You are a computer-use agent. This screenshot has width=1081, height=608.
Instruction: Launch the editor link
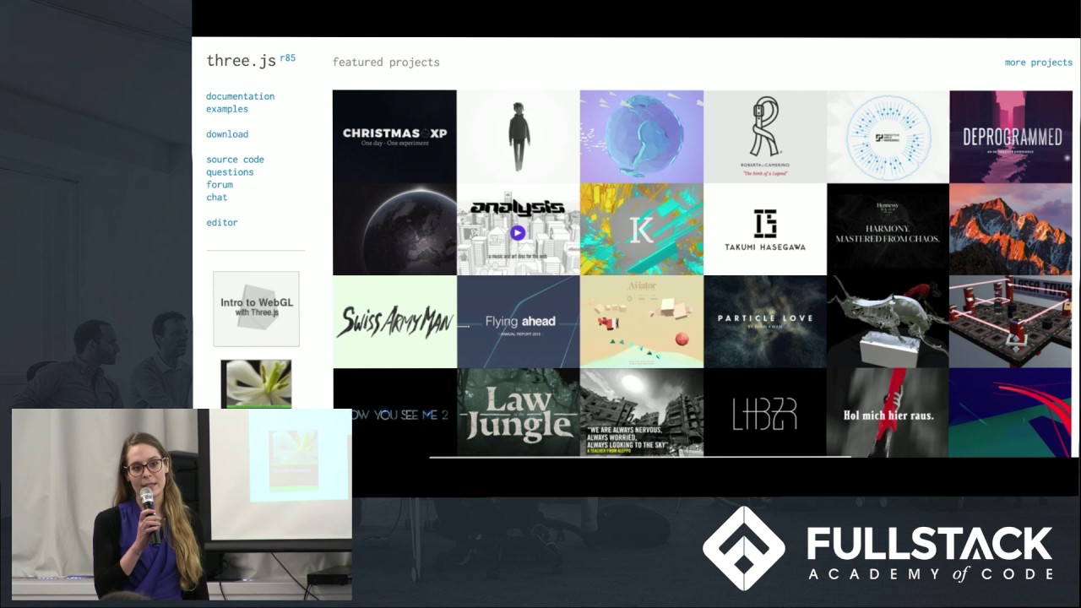(x=222, y=223)
